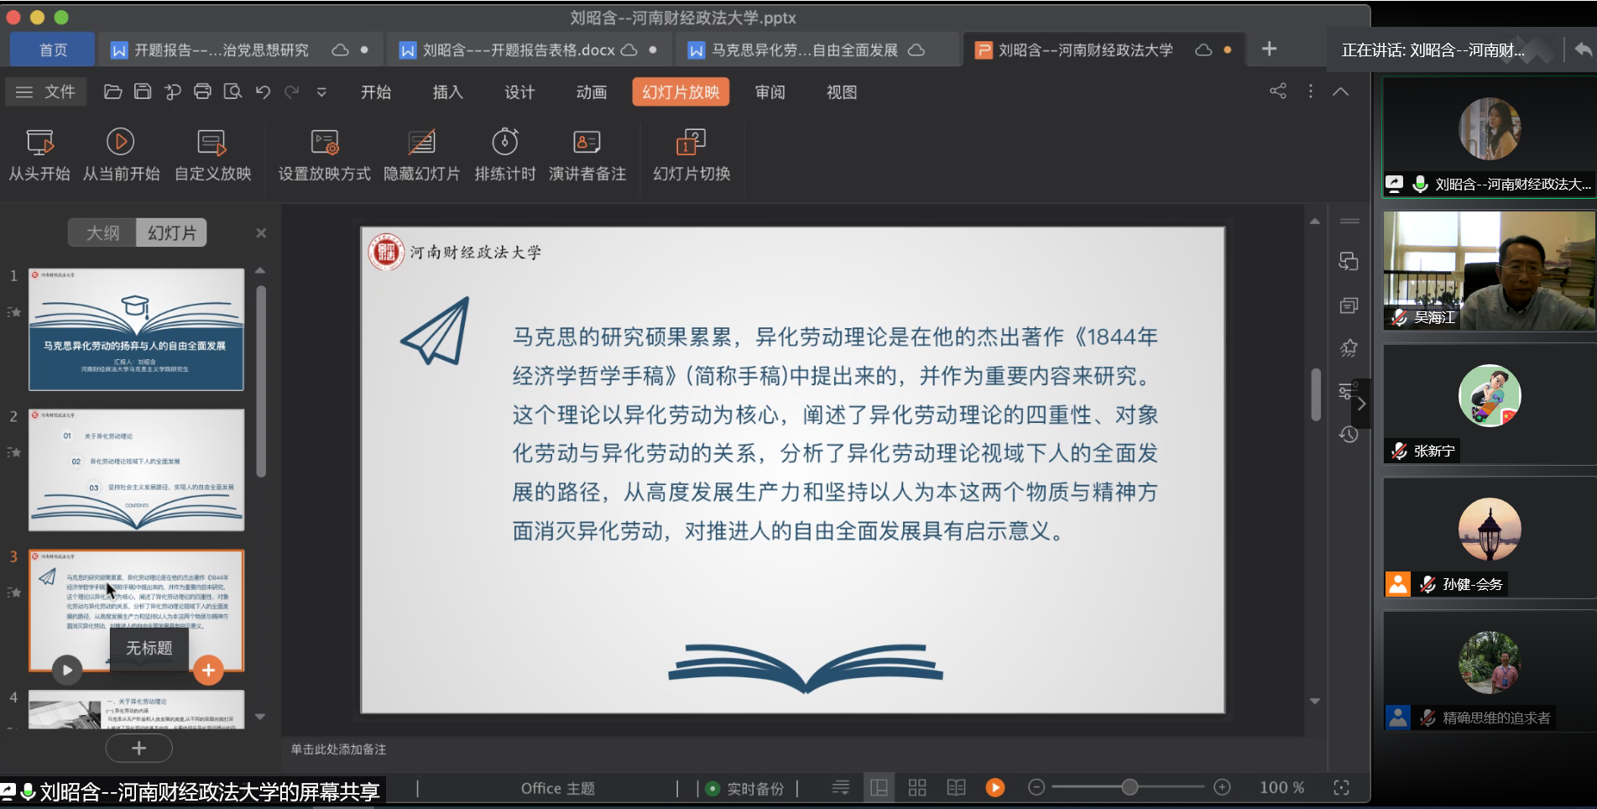Click Office 主题 in the status bar

[x=557, y=789]
